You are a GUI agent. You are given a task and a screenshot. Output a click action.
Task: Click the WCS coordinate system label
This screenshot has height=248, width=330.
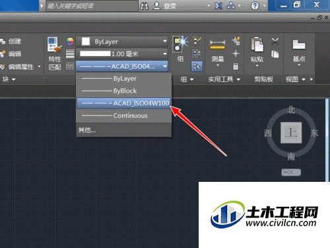click(291, 172)
